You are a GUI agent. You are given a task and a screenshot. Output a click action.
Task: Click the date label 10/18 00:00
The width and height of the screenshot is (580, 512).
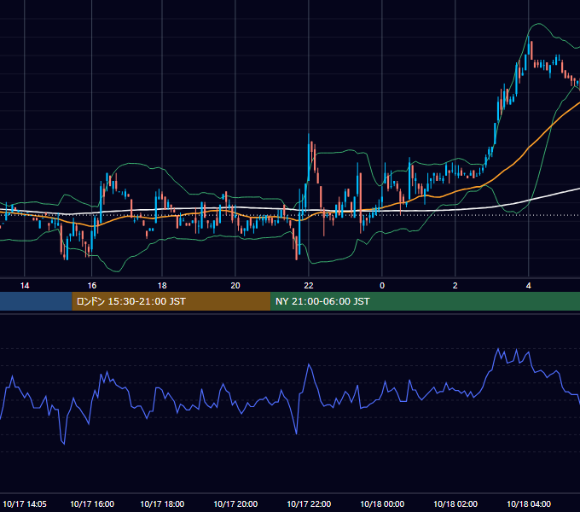[x=382, y=503]
